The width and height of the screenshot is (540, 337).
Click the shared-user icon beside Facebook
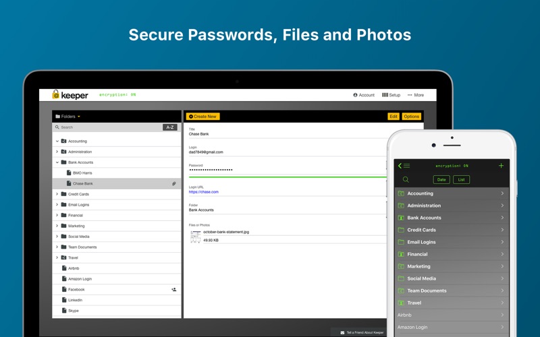point(173,289)
